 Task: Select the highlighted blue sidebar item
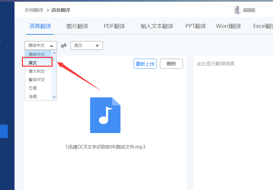pos(4,131)
